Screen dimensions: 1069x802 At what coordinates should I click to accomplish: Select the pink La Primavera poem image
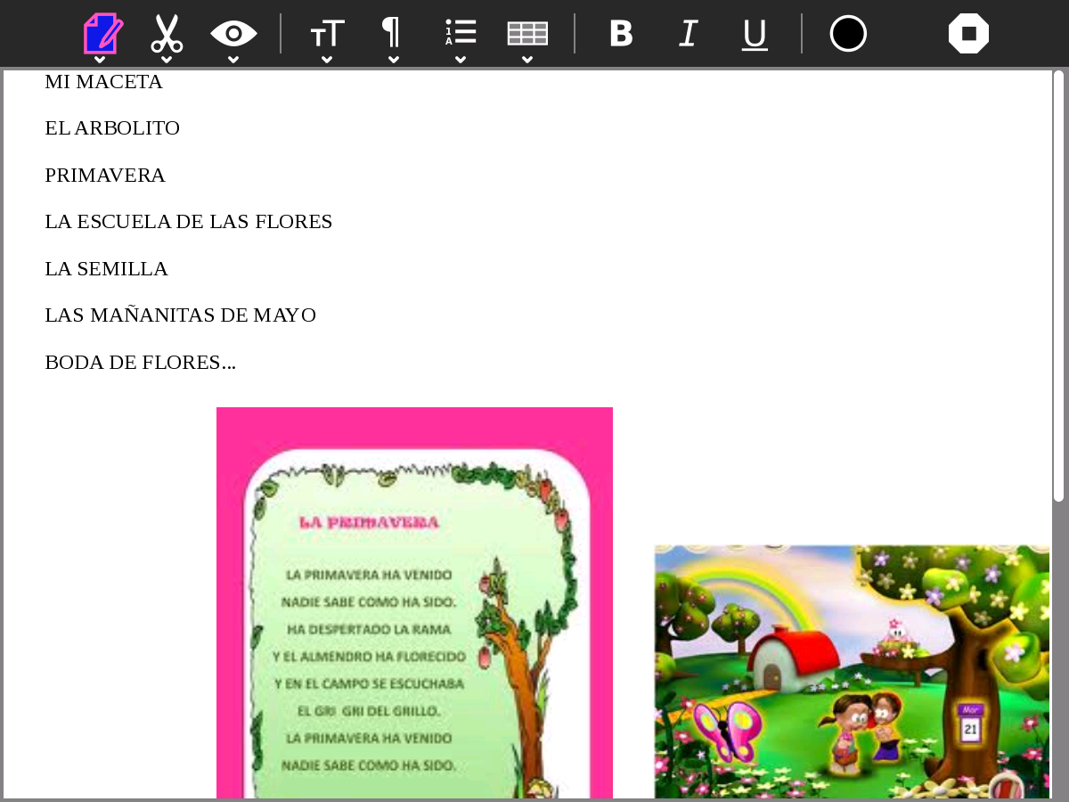point(414,602)
